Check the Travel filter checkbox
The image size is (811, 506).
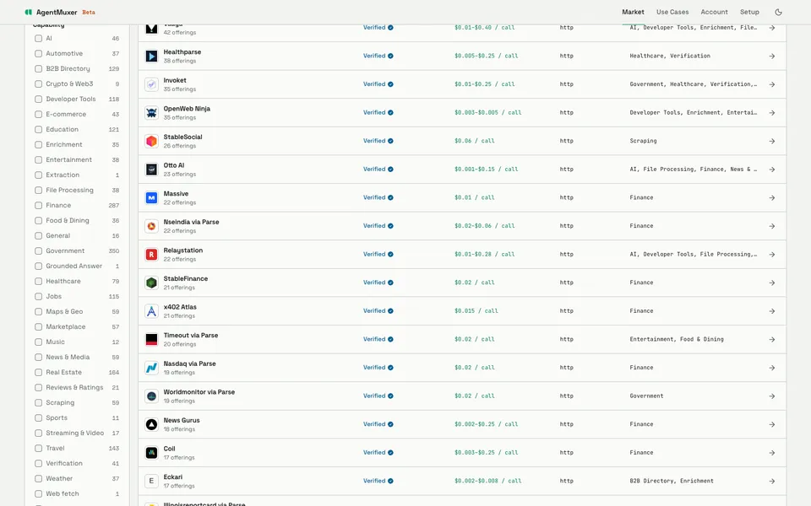click(38, 448)
